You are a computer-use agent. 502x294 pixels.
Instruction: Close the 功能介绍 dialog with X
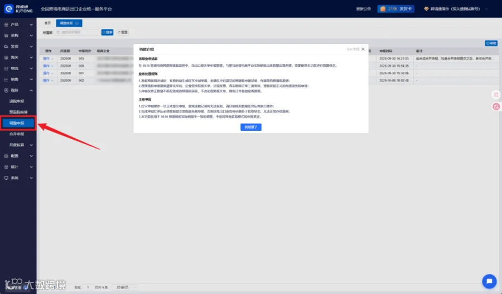(x=363, y=49)
